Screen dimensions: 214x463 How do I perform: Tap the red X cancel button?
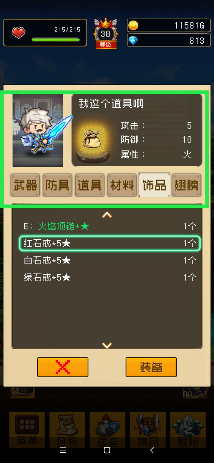click(63, 367)
